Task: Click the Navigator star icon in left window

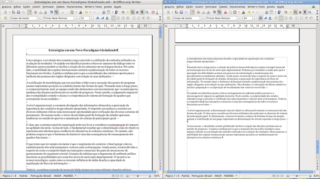Action: coord(128,12)
